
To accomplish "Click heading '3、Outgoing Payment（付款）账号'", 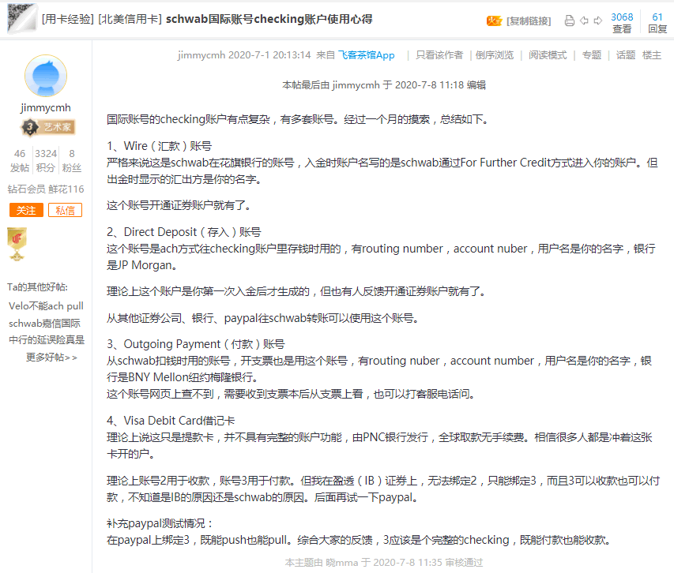I will point(196,344).
